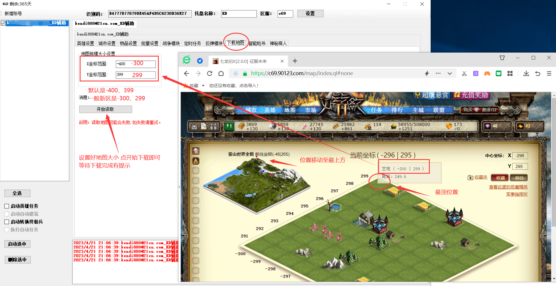Enable 启动英雄任务 checkbox
The height and width of the screenshot is (286, 556).
point(7,206)
